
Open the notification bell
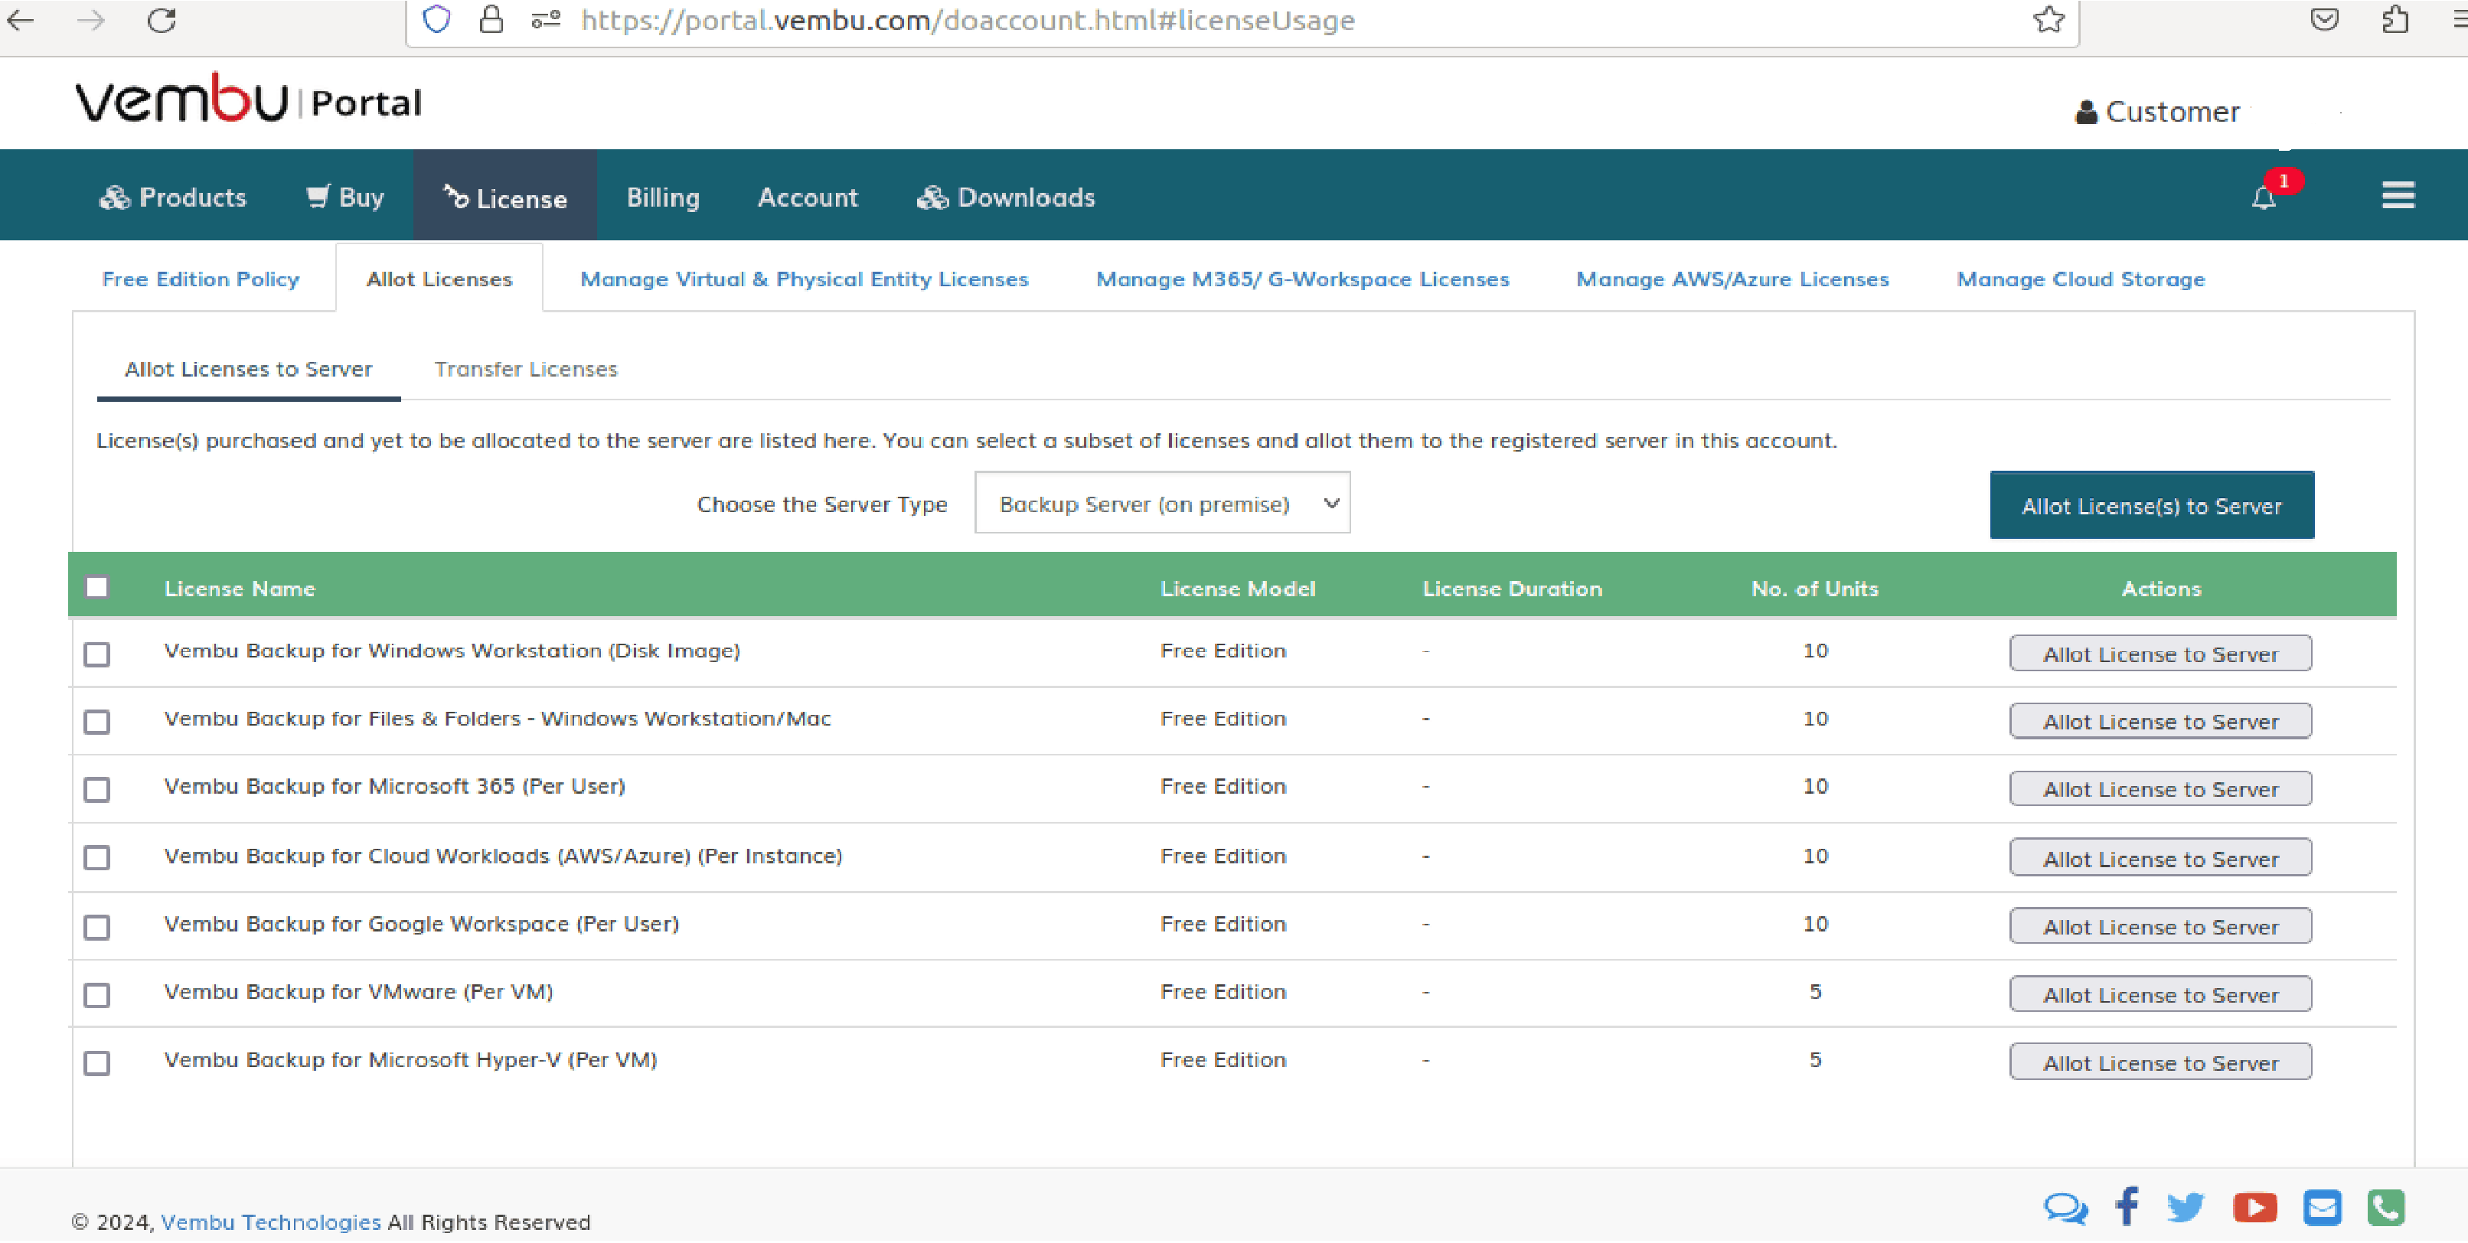[x=2263, y=197]
